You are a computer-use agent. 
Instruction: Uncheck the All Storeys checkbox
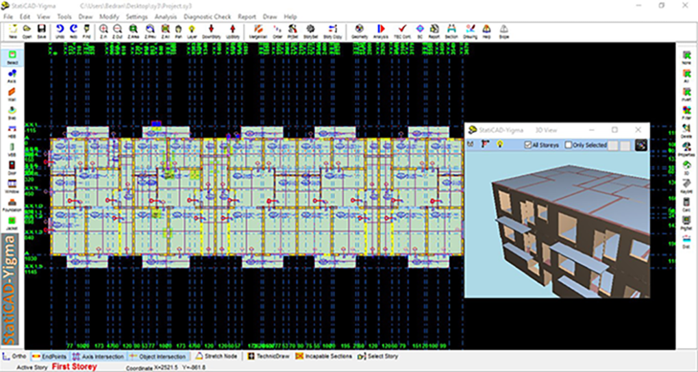[527, 145]
